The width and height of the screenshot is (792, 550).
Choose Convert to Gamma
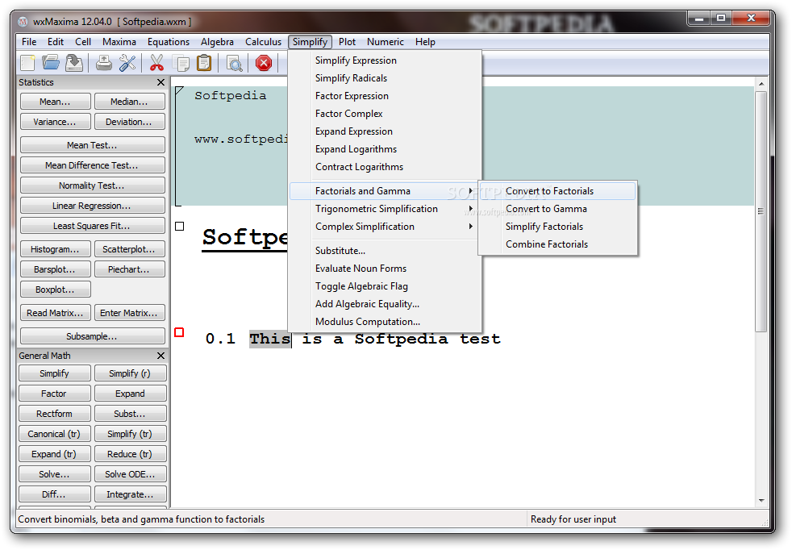557,209
